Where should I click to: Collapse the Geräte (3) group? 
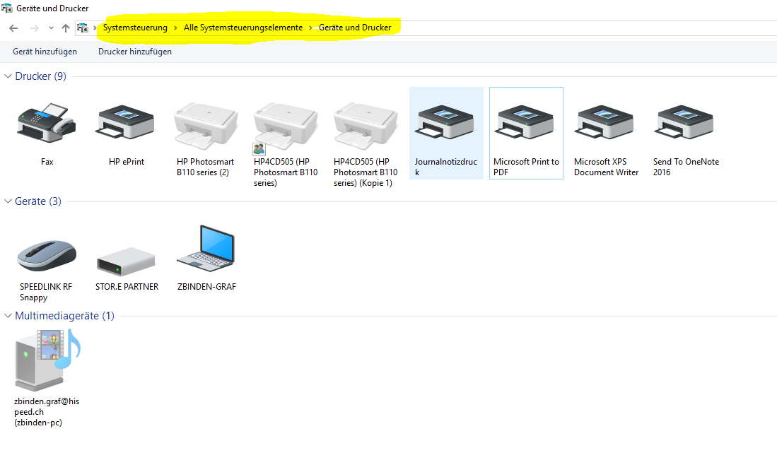8,201
